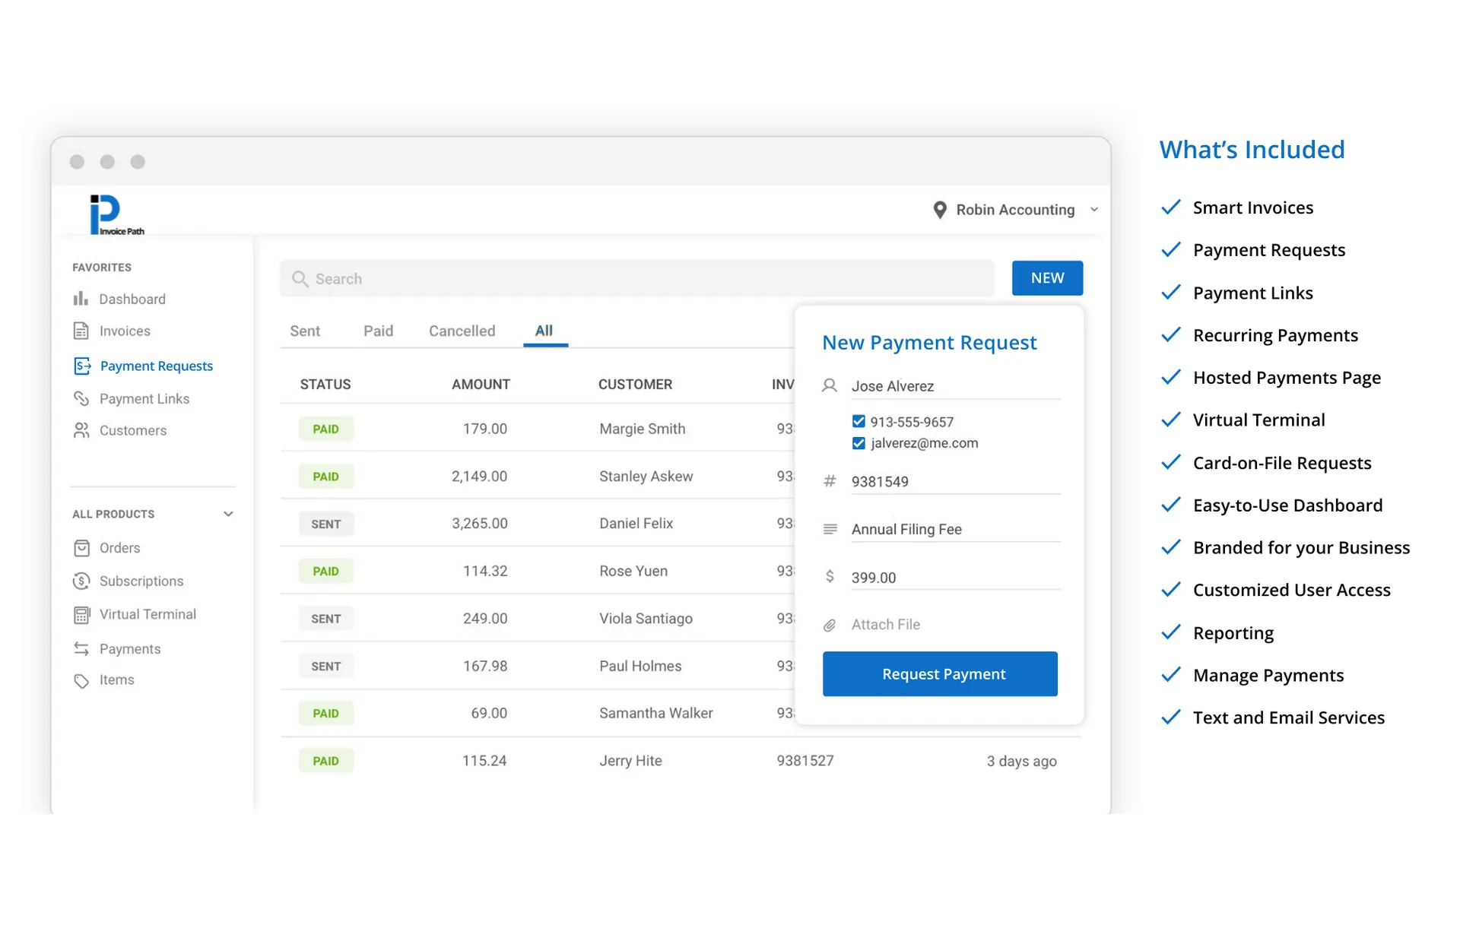
Task: Open Invoices via its document icon
Action: click(x=81, y=331)
